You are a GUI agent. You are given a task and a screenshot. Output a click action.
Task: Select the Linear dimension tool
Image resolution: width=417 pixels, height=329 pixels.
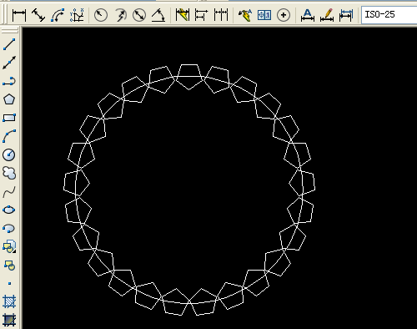[19, 15]
